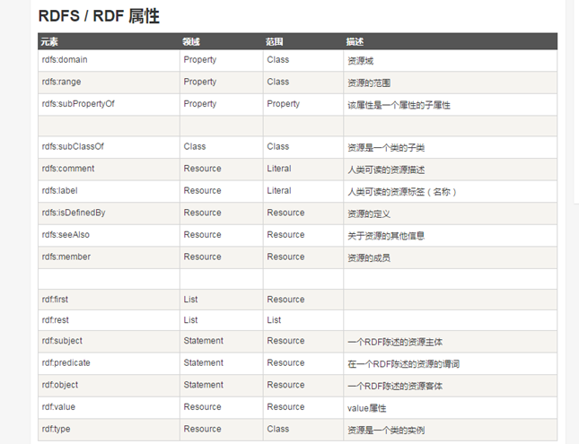Click List range in rdf:rest row
The width and height of the screenshot is (579, 444).
coord(274,320)
